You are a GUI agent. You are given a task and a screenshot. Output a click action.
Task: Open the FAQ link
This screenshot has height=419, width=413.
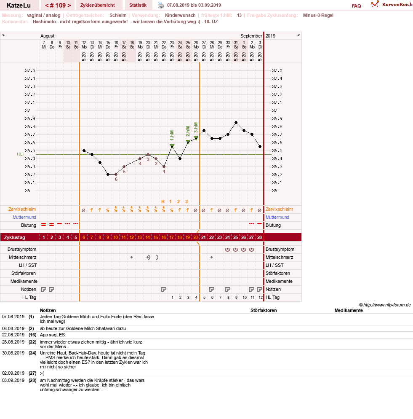click(357, 6)
